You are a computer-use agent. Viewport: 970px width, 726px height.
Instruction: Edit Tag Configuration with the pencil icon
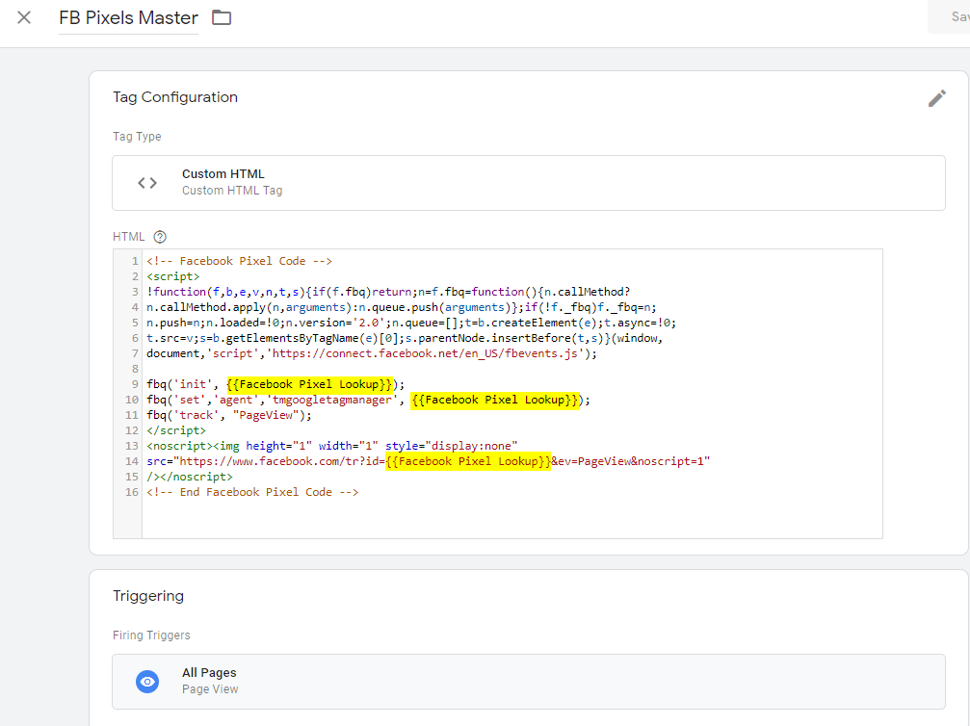(936, 98)
